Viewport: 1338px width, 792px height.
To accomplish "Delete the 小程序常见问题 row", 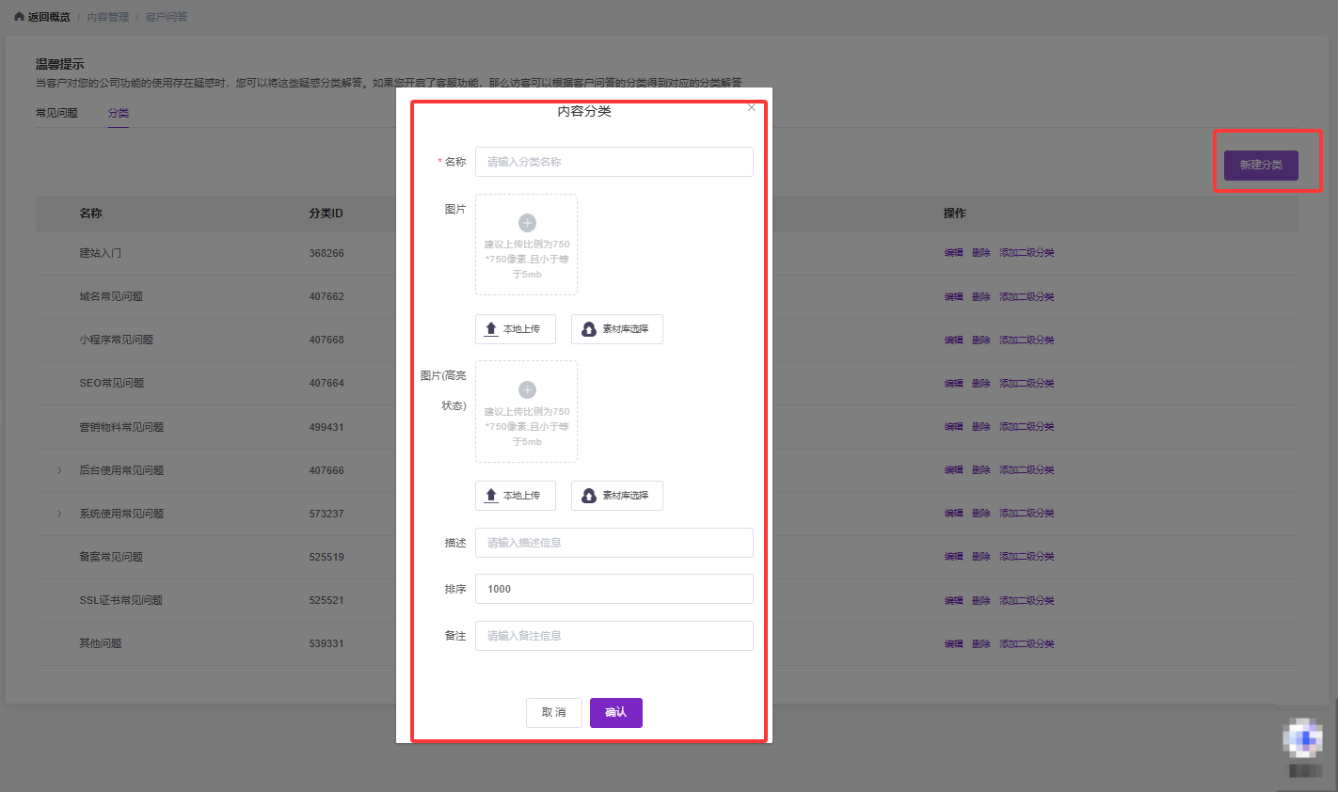I will point(980,340).
